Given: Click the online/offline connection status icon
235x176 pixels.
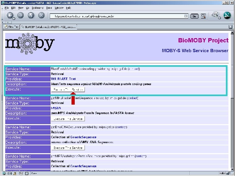Looking at the screenshot, I should 223,173.
